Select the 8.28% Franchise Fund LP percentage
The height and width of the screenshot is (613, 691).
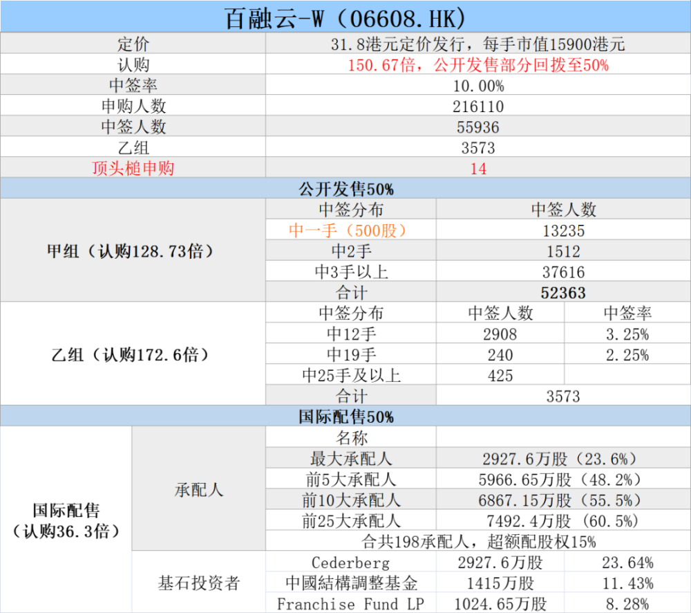[627, 603]
